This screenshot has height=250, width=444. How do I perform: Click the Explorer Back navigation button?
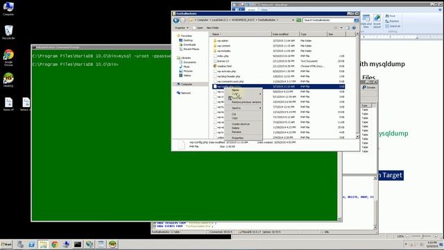click(176, 20)
